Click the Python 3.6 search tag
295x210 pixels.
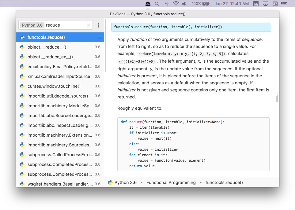pos(32,25)
